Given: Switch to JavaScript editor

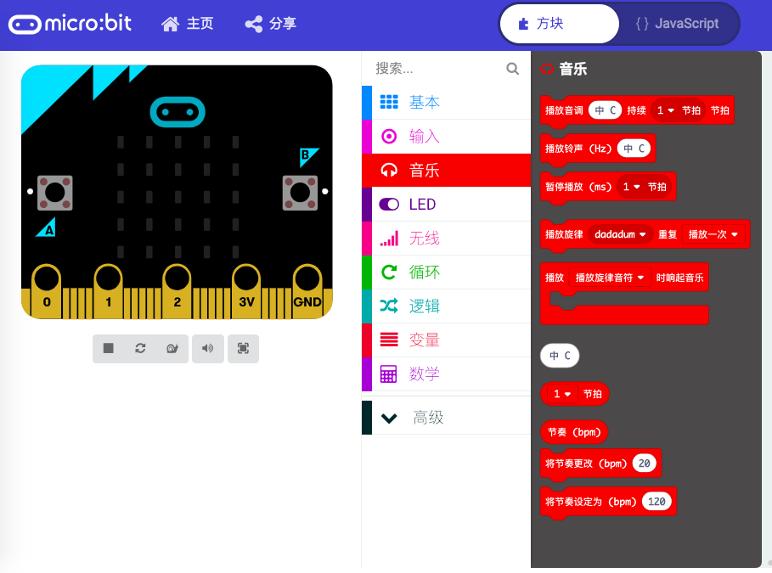Looking at the screenshot, I should (x=678, y=24).
